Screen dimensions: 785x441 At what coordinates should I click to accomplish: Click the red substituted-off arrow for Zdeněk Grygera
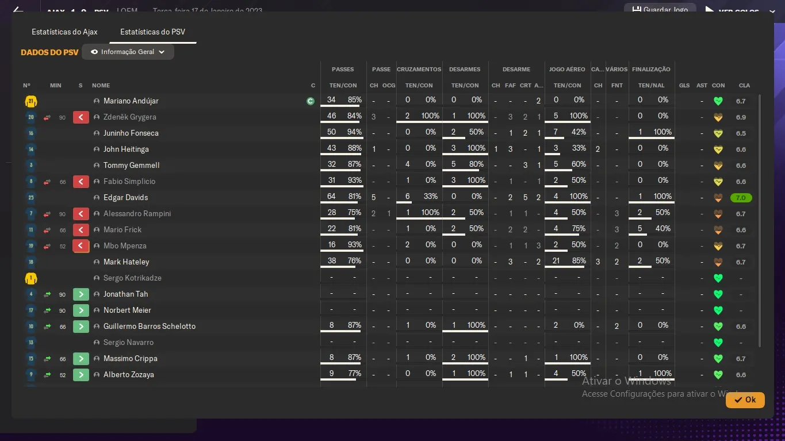coord(81,117)
